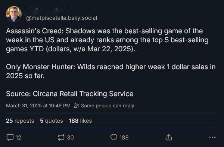224x147 pixels.
Task: Open the author's profile avatar photo
Action: [x=14, y=14]
